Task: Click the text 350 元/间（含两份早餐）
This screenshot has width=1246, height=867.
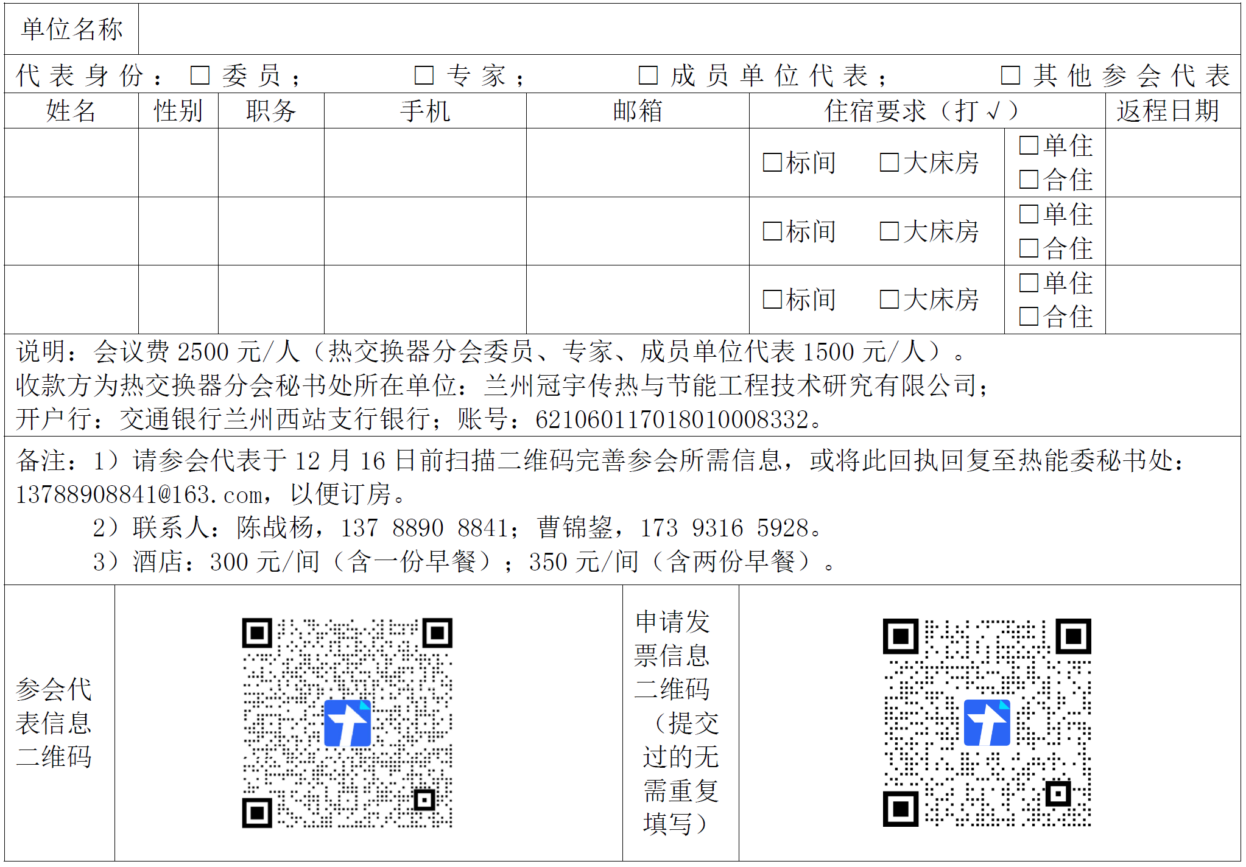Action: point(669,561)
